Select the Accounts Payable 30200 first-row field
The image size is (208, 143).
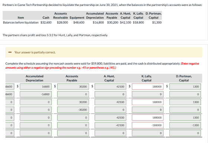pos(73,87)
